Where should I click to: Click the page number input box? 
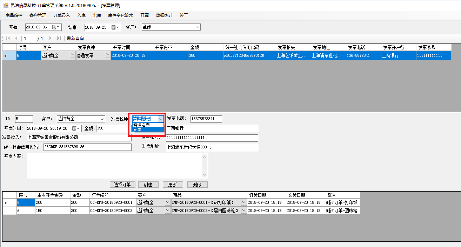tap(29, 38)
